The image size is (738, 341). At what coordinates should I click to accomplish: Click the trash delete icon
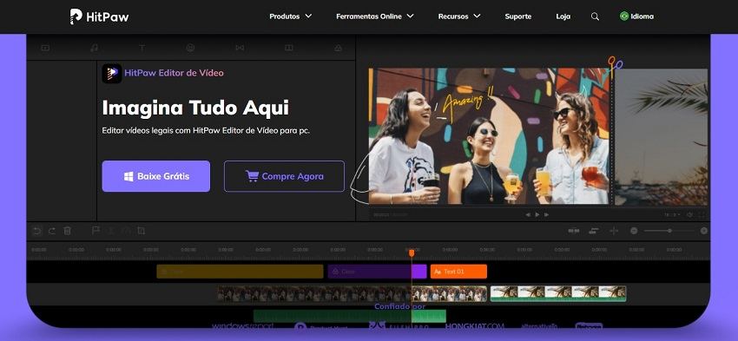[x=68, y=231]
